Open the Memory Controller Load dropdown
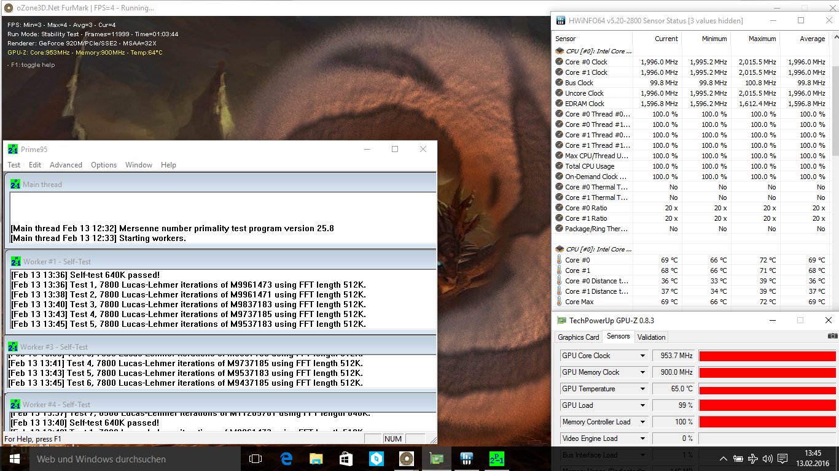 (642, 422)
